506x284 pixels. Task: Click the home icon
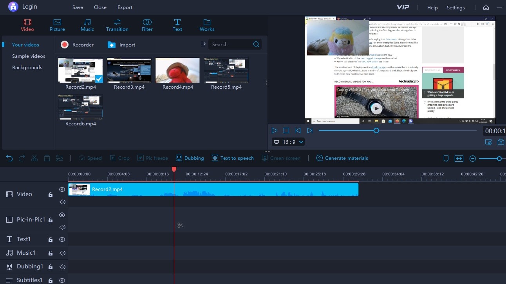point(486,7)
